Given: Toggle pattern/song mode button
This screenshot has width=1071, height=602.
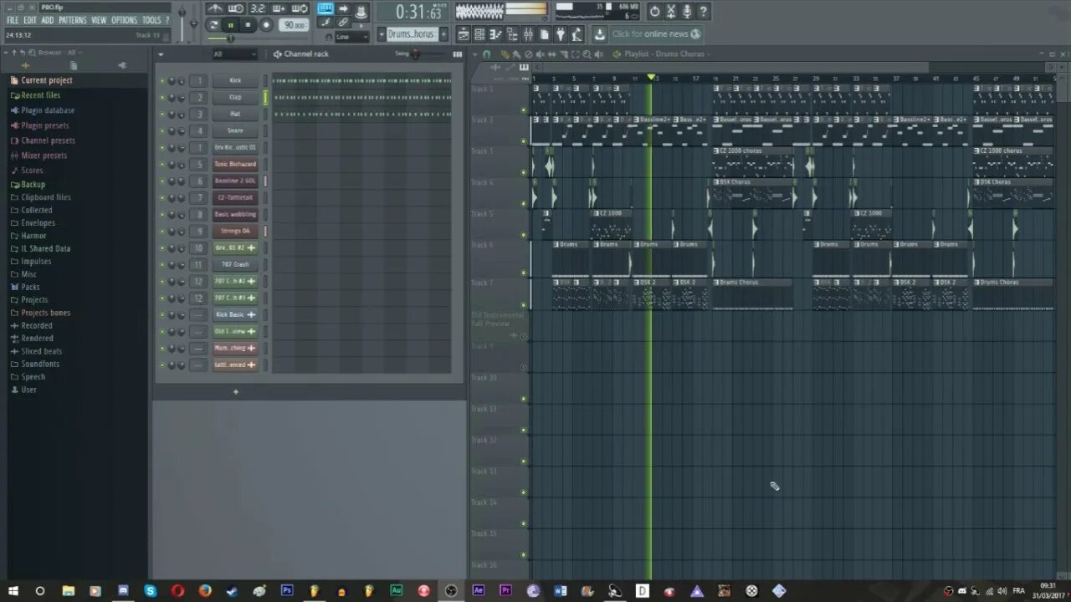Looking at the screenshot, I should click(213, 25).
